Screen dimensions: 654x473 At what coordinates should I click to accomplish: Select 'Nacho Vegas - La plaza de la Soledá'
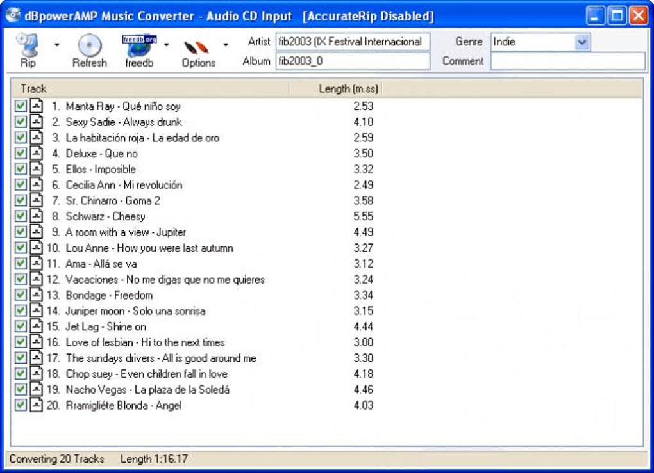tap(147, 390)
